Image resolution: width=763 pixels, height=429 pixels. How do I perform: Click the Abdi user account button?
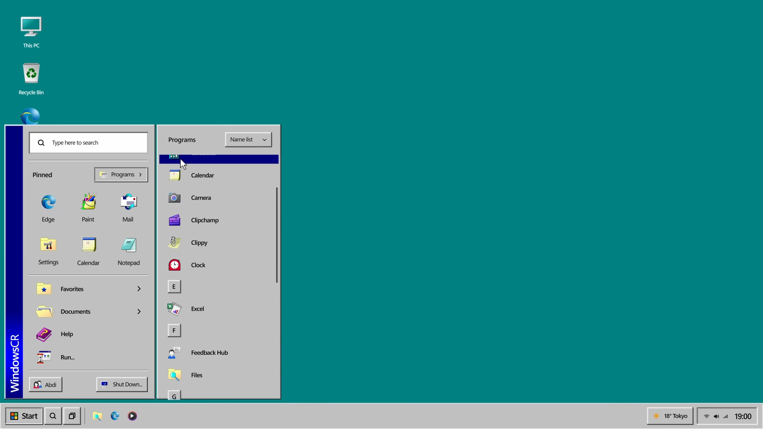click(46, 385)
